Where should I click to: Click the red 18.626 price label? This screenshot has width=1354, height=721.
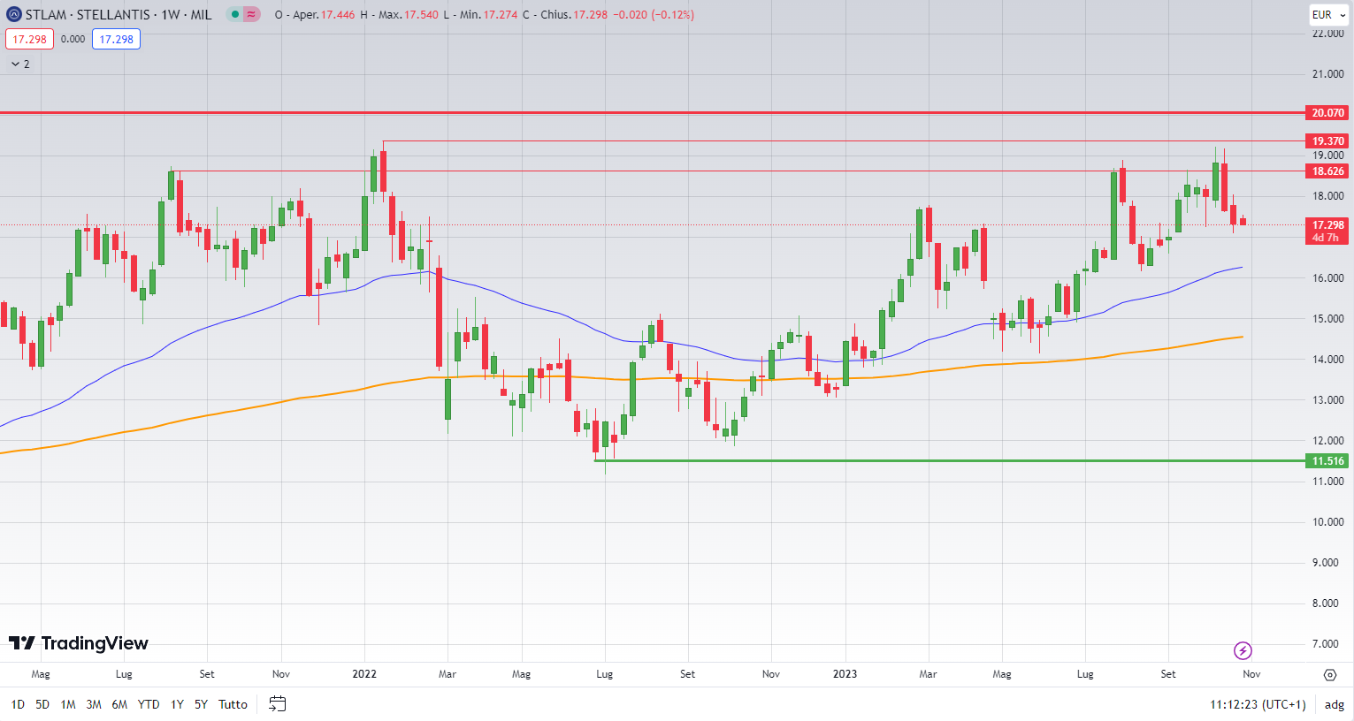1327,171
